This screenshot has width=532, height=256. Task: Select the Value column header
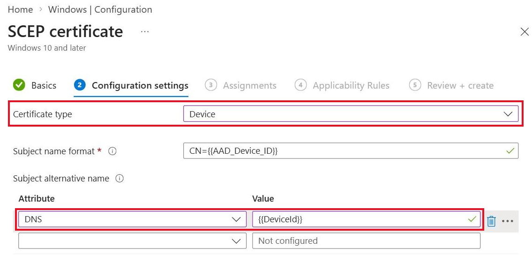263,199
